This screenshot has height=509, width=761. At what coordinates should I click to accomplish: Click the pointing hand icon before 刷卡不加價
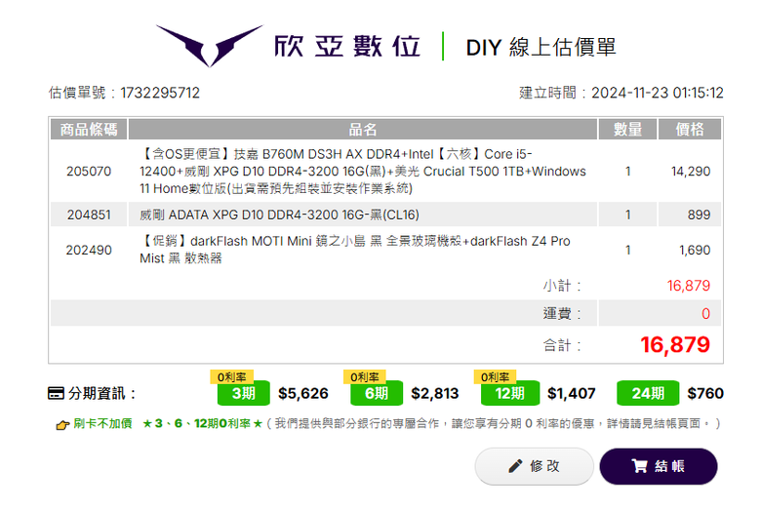tap(62, 425)
